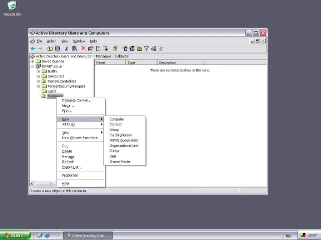Click the clipboard Paste toolbar icon
This screenshot has width=321, height=240.
pyautogui.click(x=74, y=48)
